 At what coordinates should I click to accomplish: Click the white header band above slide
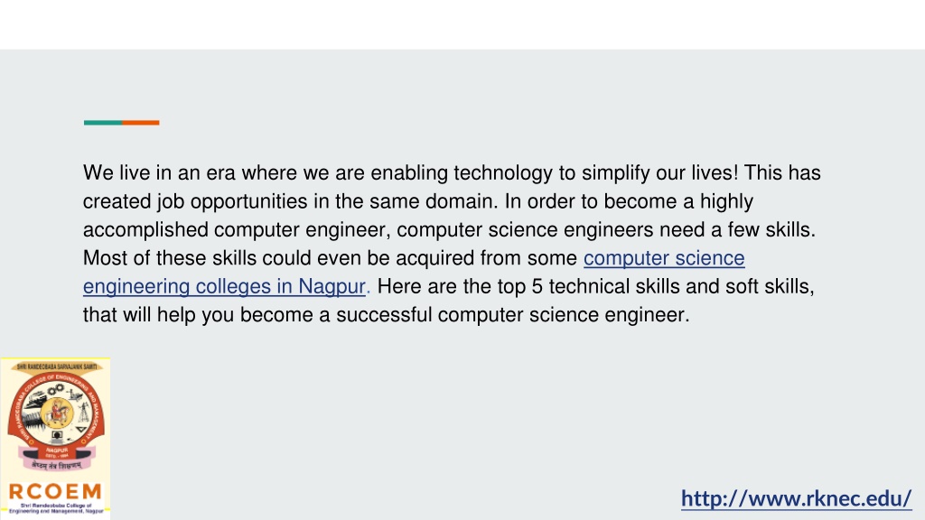tap(462, 24)
